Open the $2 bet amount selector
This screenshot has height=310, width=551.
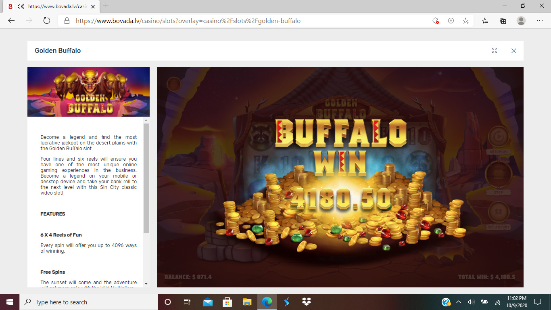(x=499, y=212)
